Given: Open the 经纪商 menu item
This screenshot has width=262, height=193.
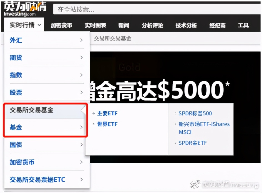Looking at the screenshot, I should [x=217, y=25].
